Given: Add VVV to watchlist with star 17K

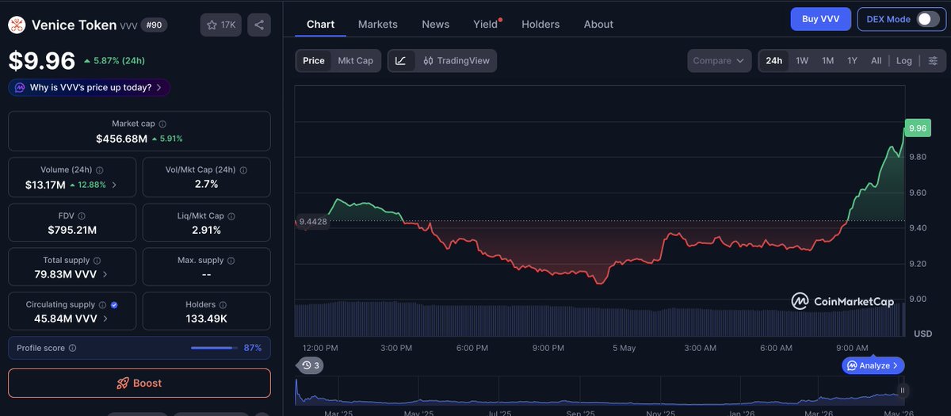Looking at the screenshot, I should coord(221,25).
